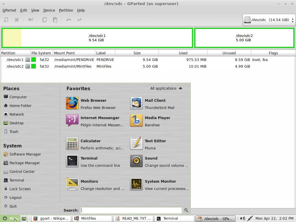Click the key icon beside /dev/sdc1
The height and width of the screenshot is (222, 296).
coord(27,60)
